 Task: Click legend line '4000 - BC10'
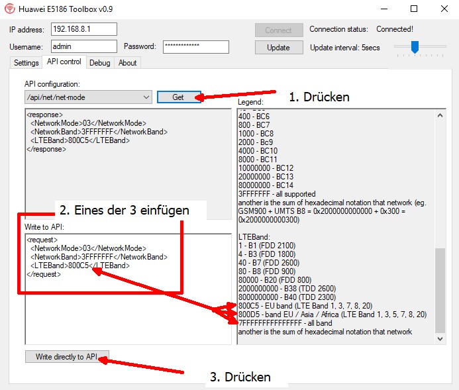click(x=258, y=151)
